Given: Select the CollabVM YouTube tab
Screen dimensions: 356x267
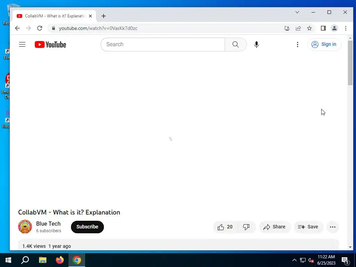Looking at the screenshot, I should coord(54,16).
